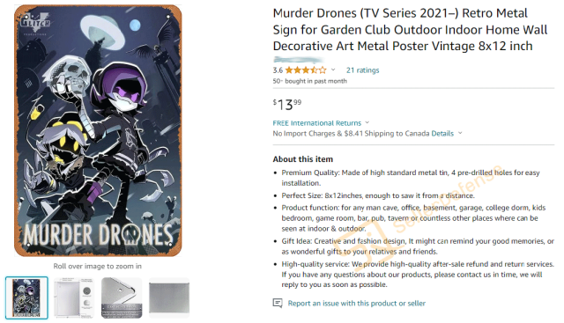Click the star rating icons

306,70
